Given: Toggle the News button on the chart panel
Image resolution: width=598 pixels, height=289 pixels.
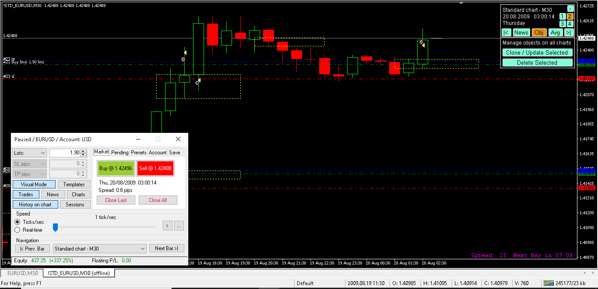Looking at the screenshot, I should pyautogui.click(x=521, y=32).
